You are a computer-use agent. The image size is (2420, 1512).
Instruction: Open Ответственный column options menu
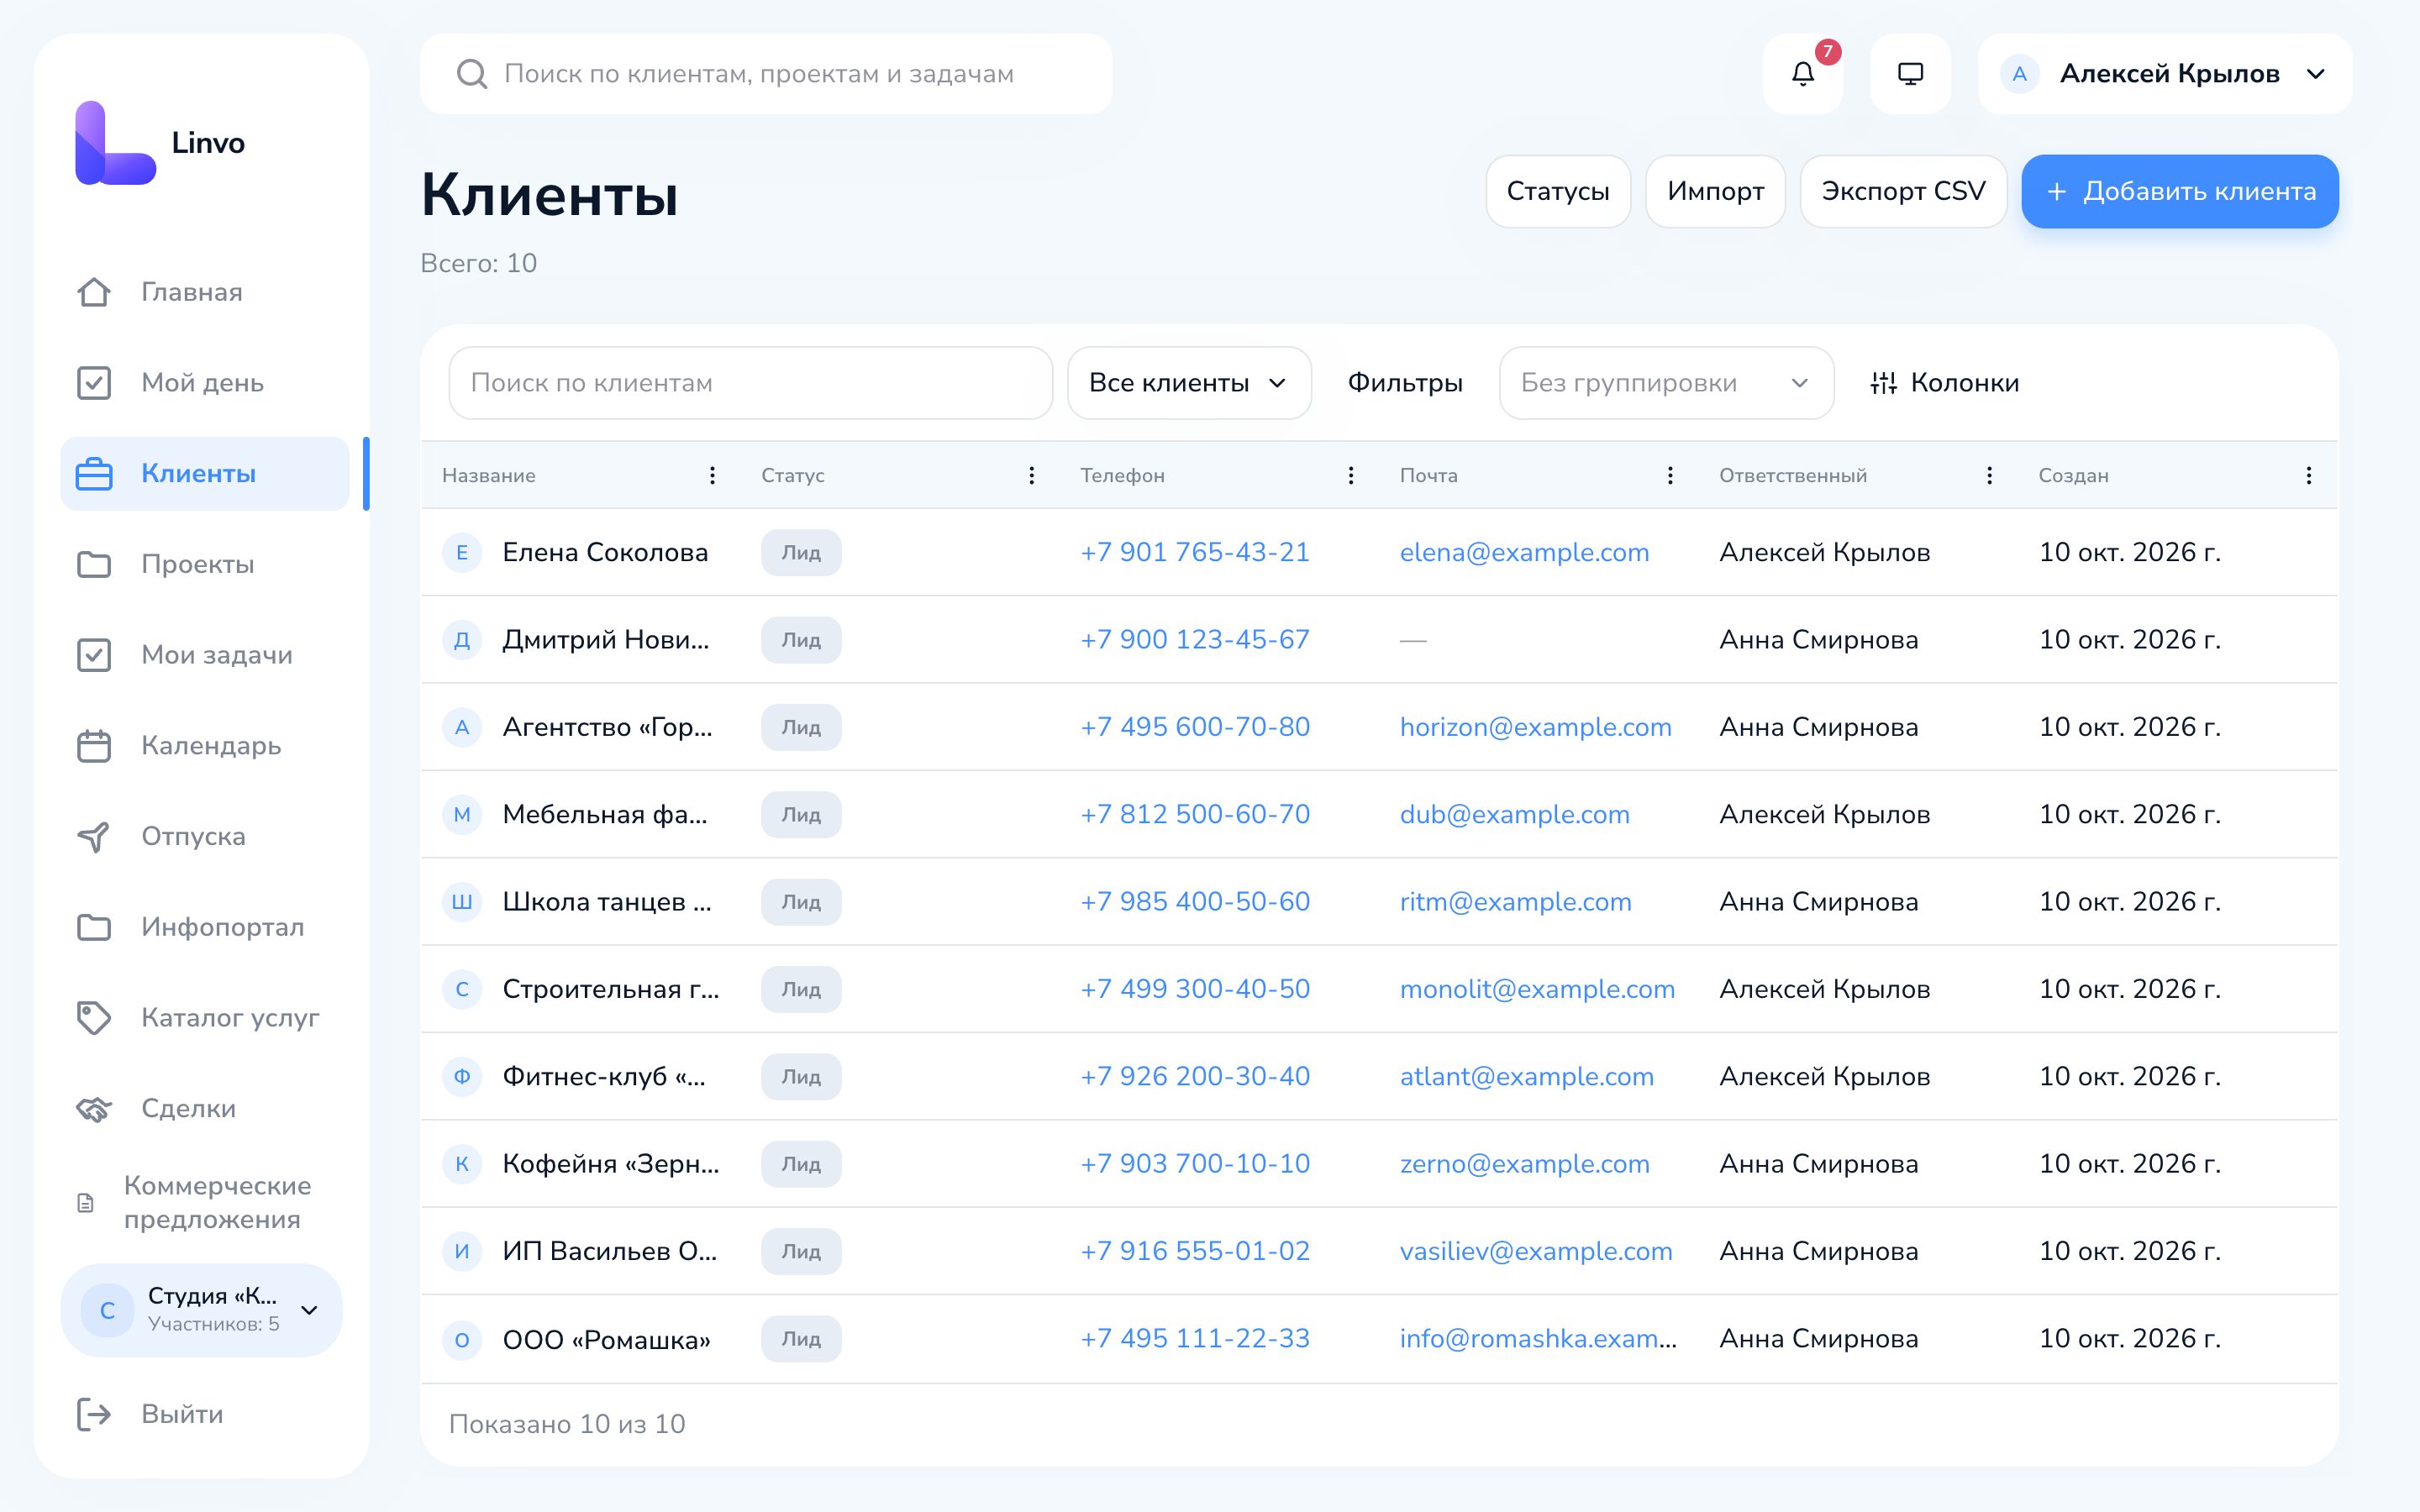tap(1989, 476)
